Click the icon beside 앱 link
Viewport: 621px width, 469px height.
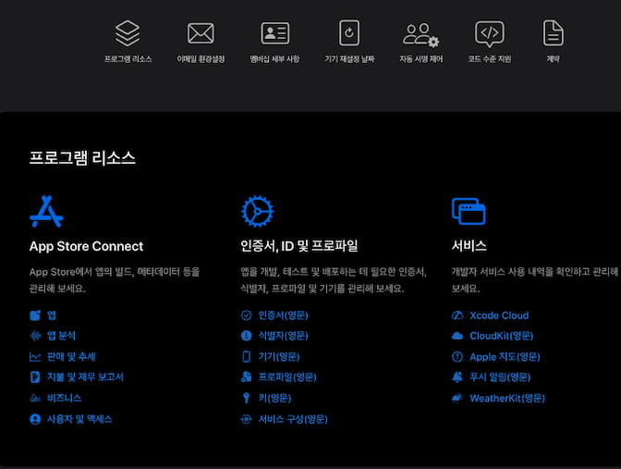35,315
